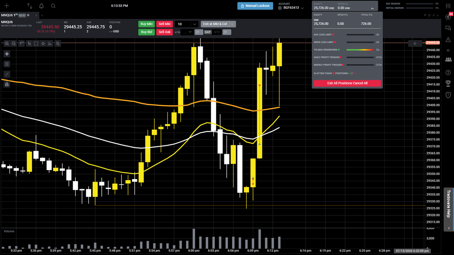Click the chart module header settings gear

(x=429, y=15)
